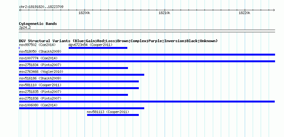Screen dimensions: 284x137
Task: Select the esv2751834 blue variant bar
Action: 73,68
